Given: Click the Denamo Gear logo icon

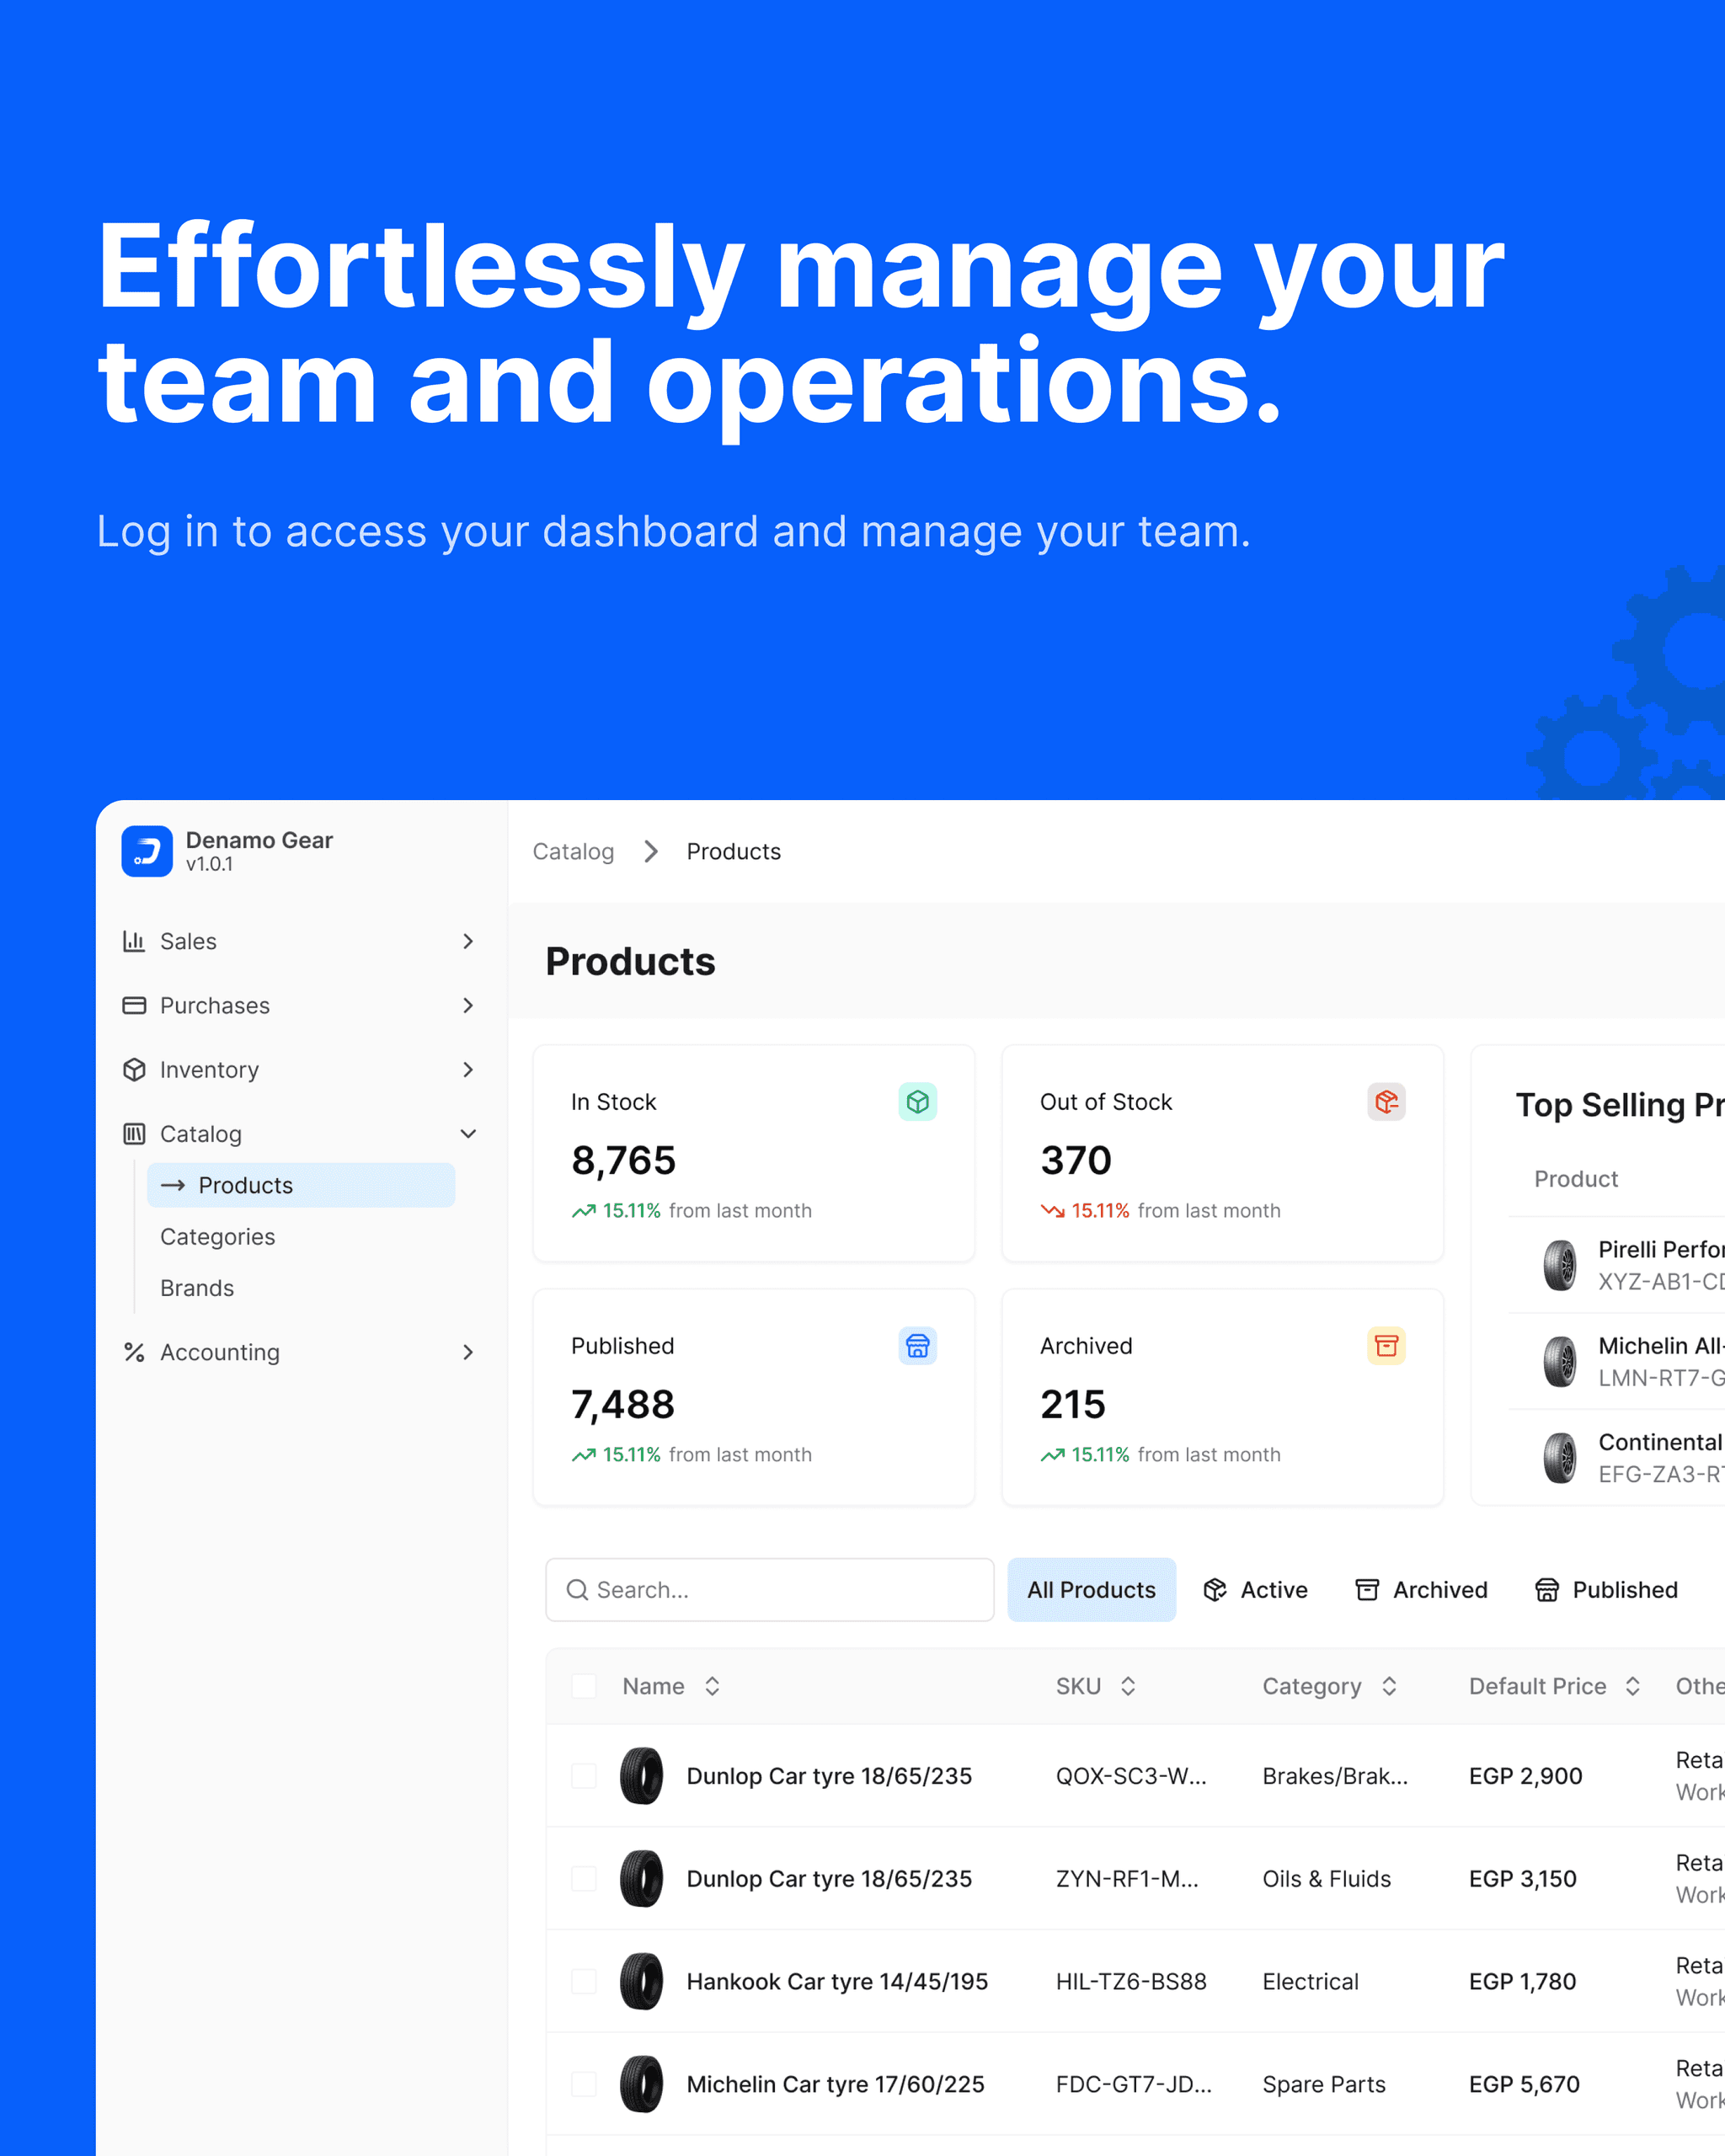Looking at the screenshot, I should click(147, 851).
